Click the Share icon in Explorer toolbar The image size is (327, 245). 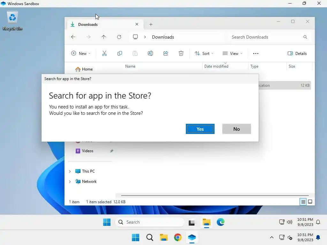tap(166, 53)
